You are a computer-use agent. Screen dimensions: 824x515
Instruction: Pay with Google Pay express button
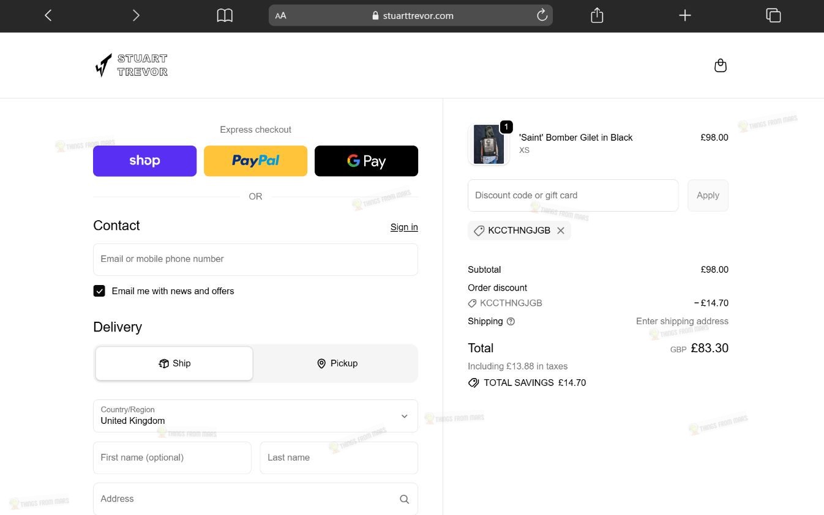coord(366,161)
